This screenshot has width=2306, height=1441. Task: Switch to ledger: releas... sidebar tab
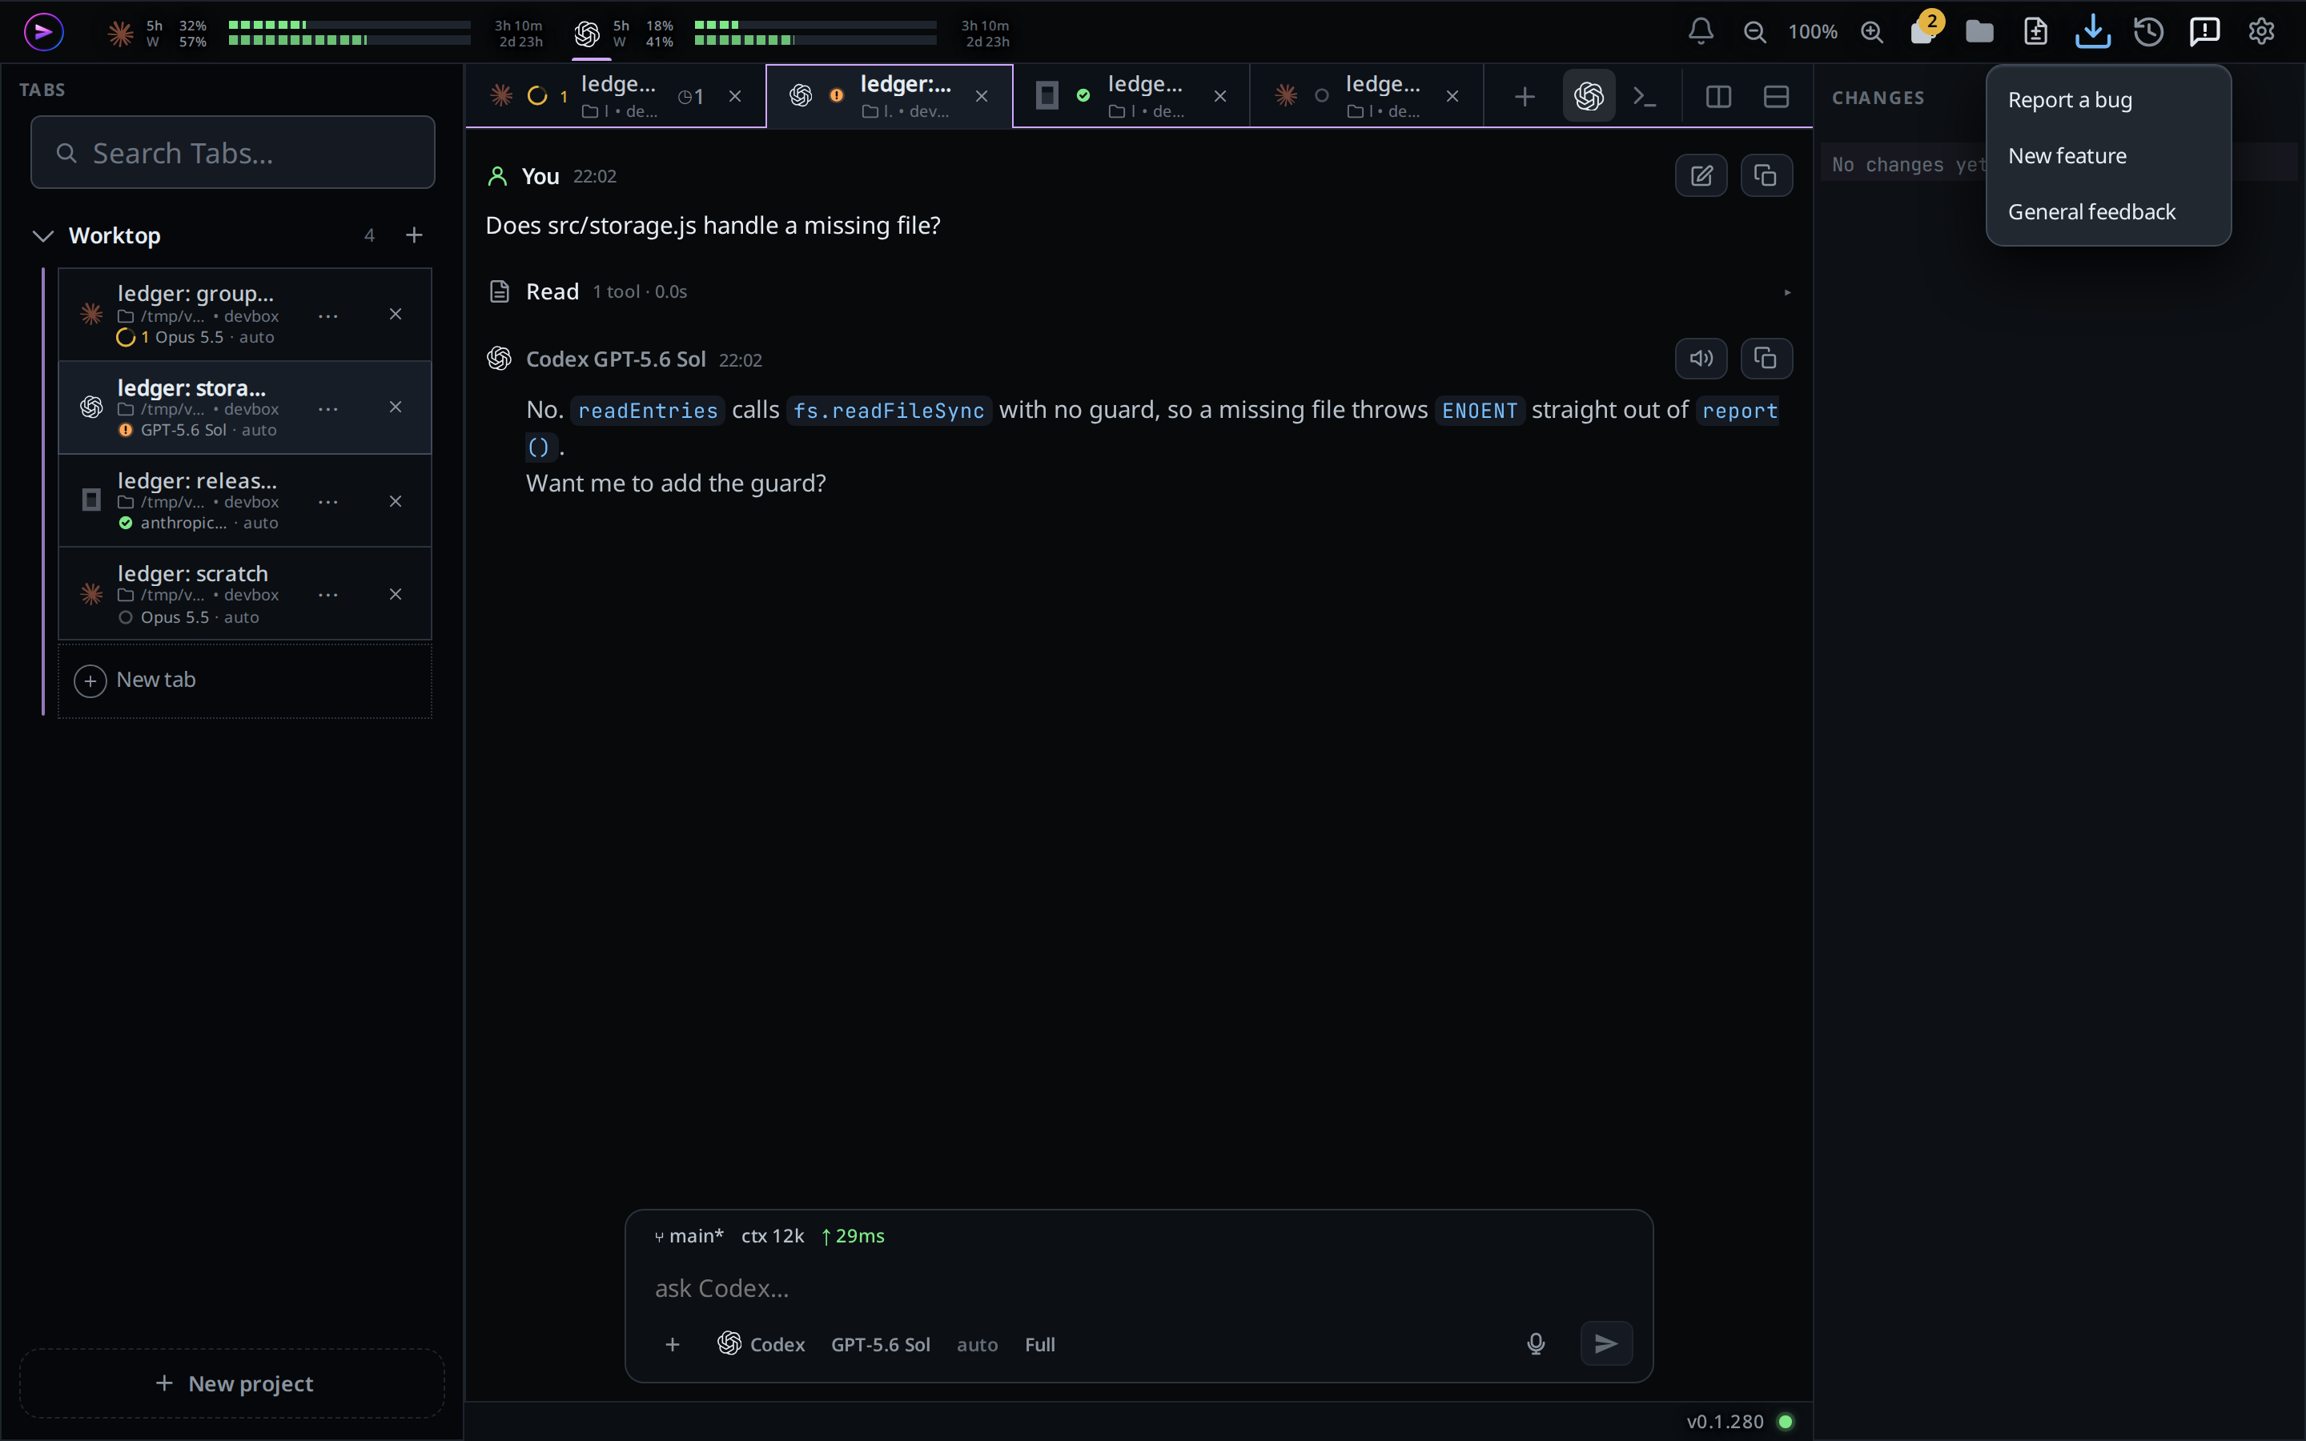(x=245, y=500)
